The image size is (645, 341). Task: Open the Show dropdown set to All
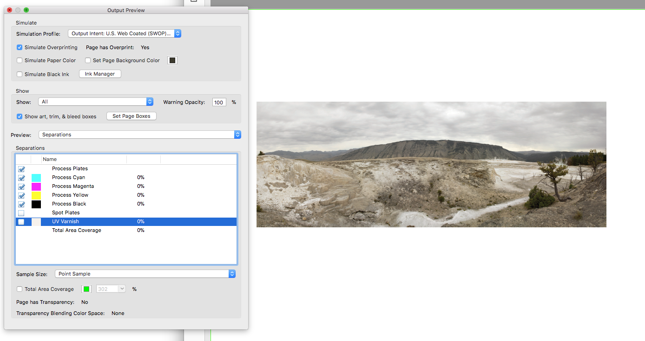(96, 102)
